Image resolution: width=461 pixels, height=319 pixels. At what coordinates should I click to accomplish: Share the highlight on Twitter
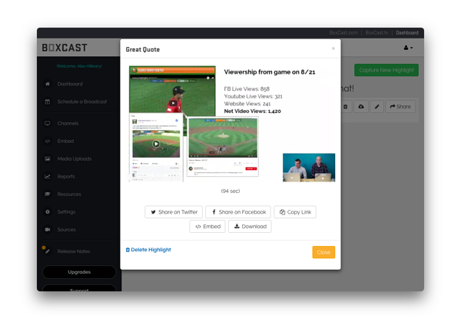coord(173,211)
